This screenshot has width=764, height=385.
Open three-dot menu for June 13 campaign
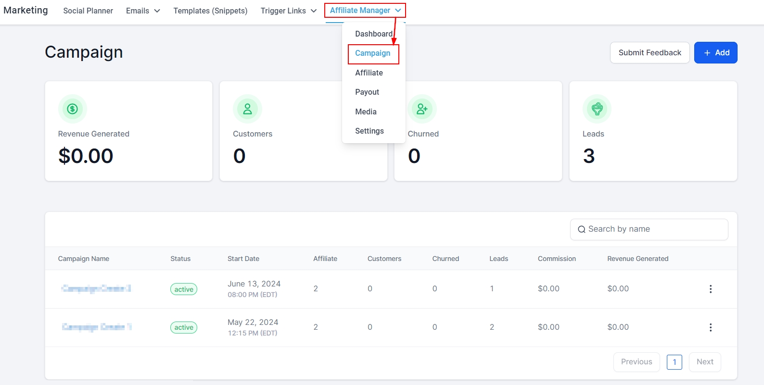pyautogui.click(x=710, y=289)
